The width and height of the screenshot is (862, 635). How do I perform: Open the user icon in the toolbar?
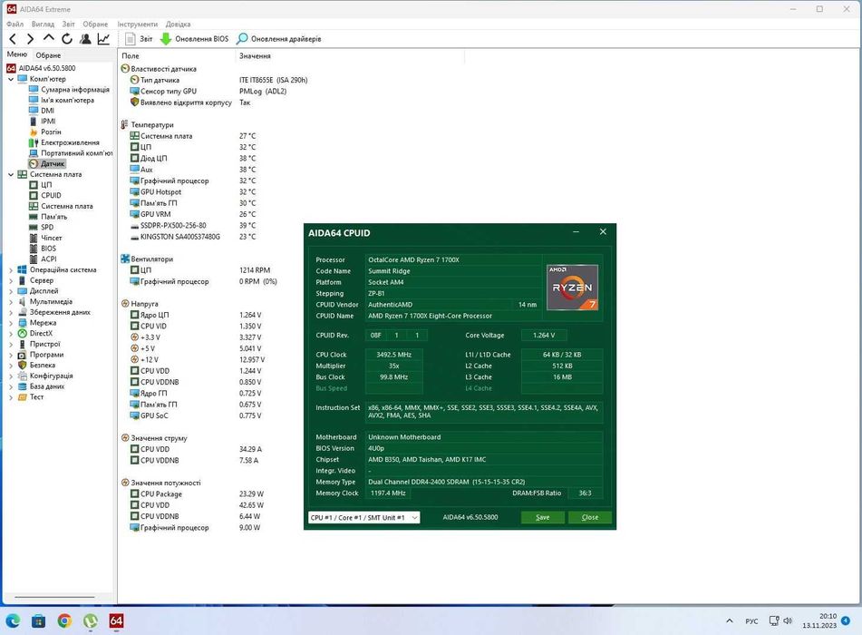[85, 39]
